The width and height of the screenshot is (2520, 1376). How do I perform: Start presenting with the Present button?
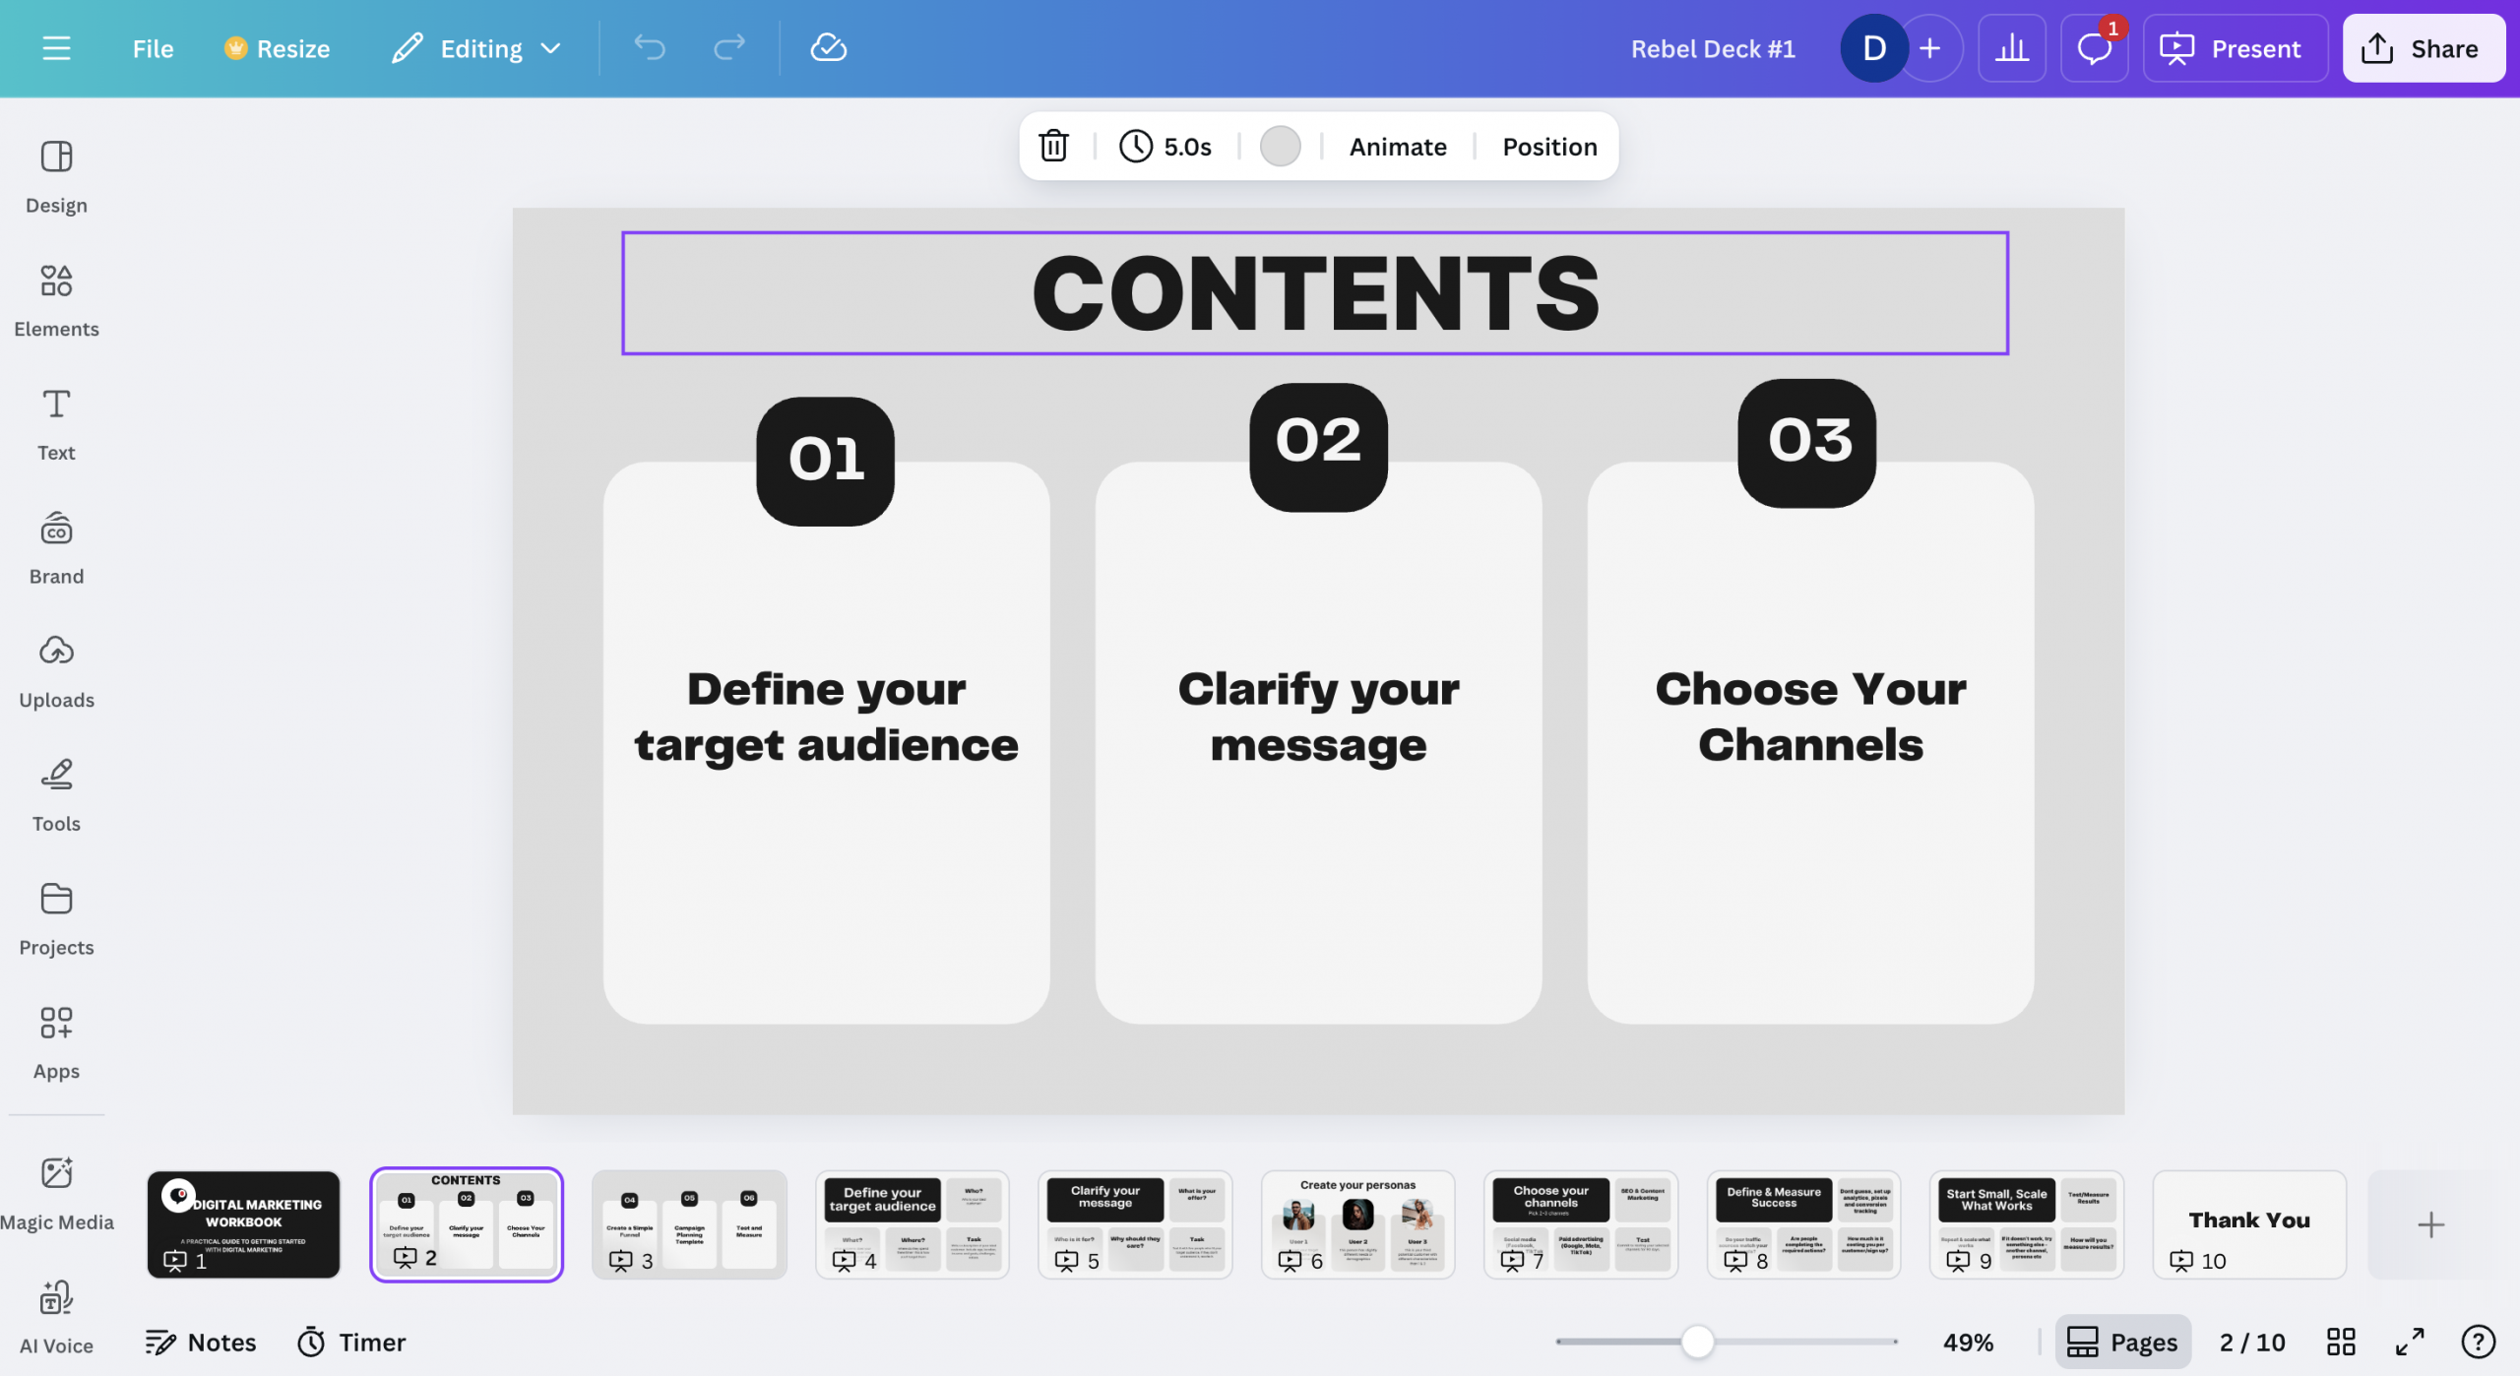click(x=2236, y=47)
